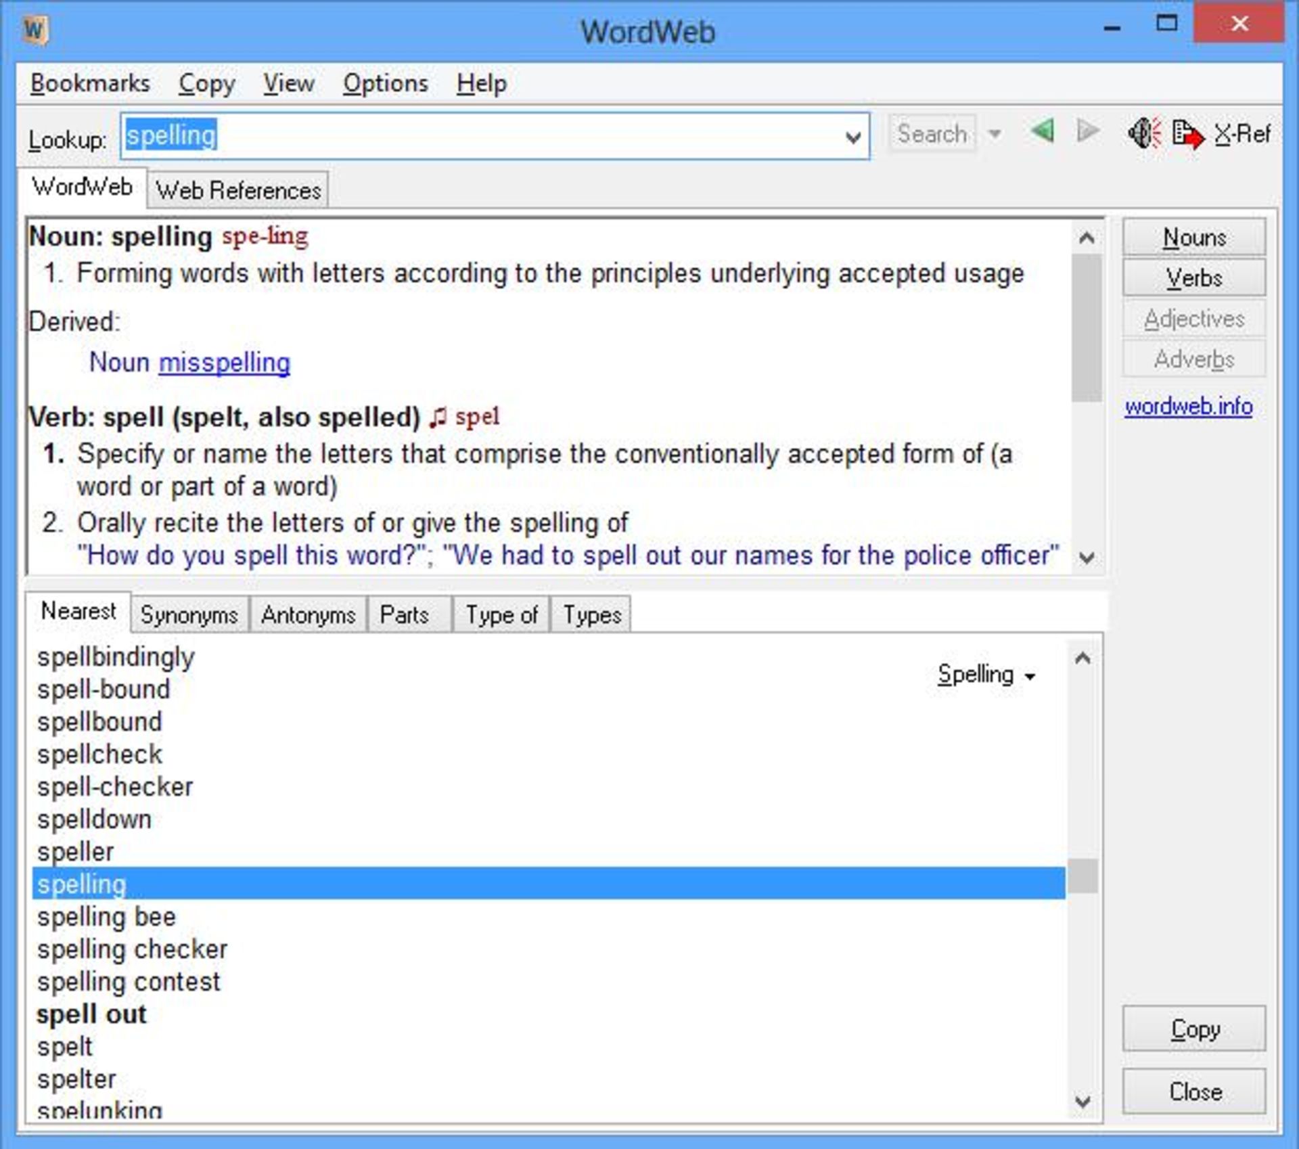Open the View menu

click(288, 83)
